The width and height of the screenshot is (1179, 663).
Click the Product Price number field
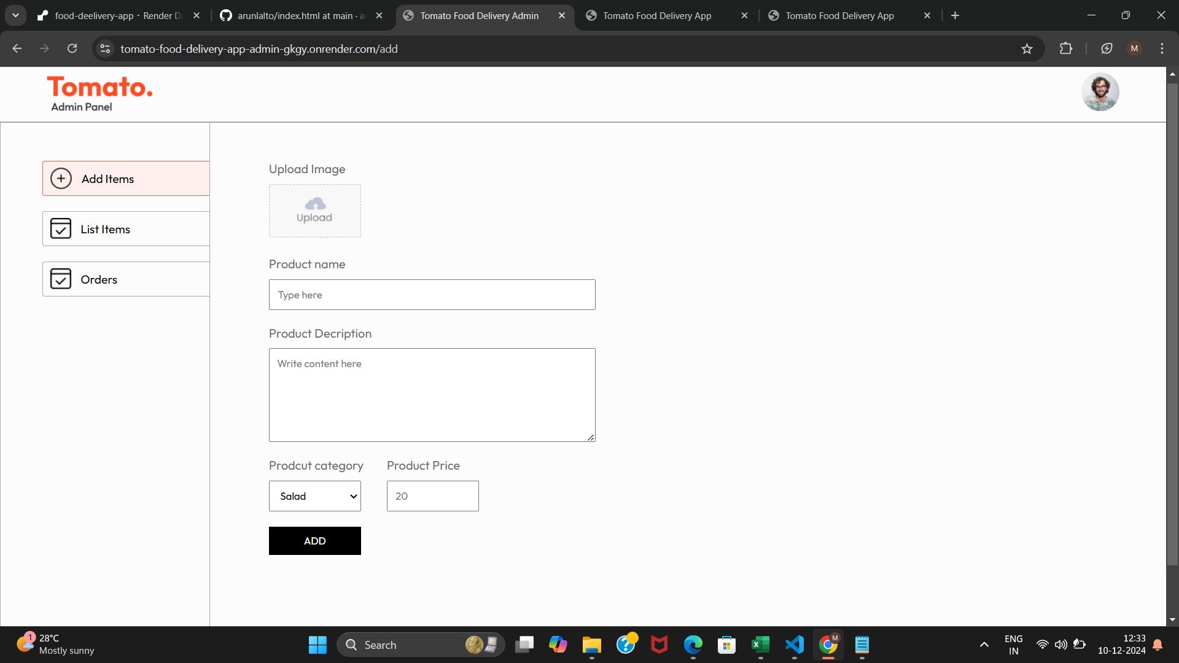pyautogui.click(x=432, y=496)
